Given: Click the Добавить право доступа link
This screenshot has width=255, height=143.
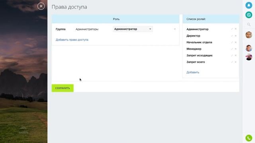Looking at the screenshot, I should (72, 40).
